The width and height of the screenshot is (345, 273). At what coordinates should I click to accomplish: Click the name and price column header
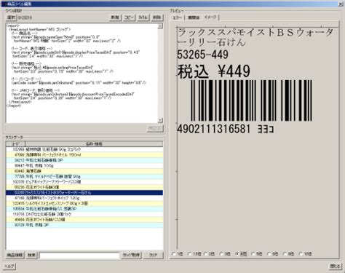point(94,144)
